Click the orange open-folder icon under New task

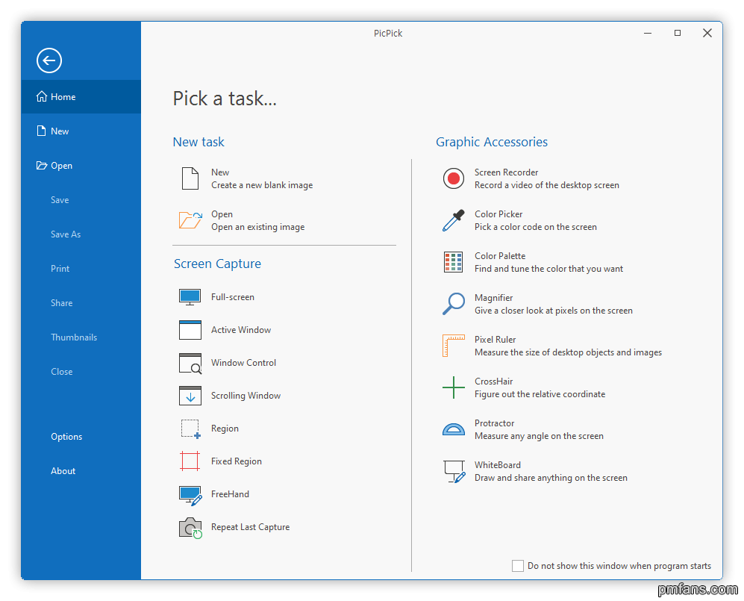click(x=190, y=220)
